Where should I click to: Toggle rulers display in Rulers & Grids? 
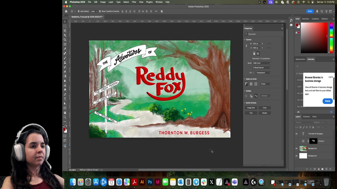[x=246, y=84]
